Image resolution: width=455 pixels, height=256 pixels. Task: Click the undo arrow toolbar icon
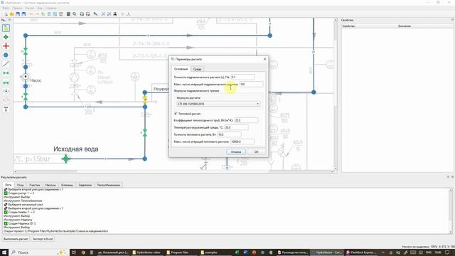click(31, 14)
